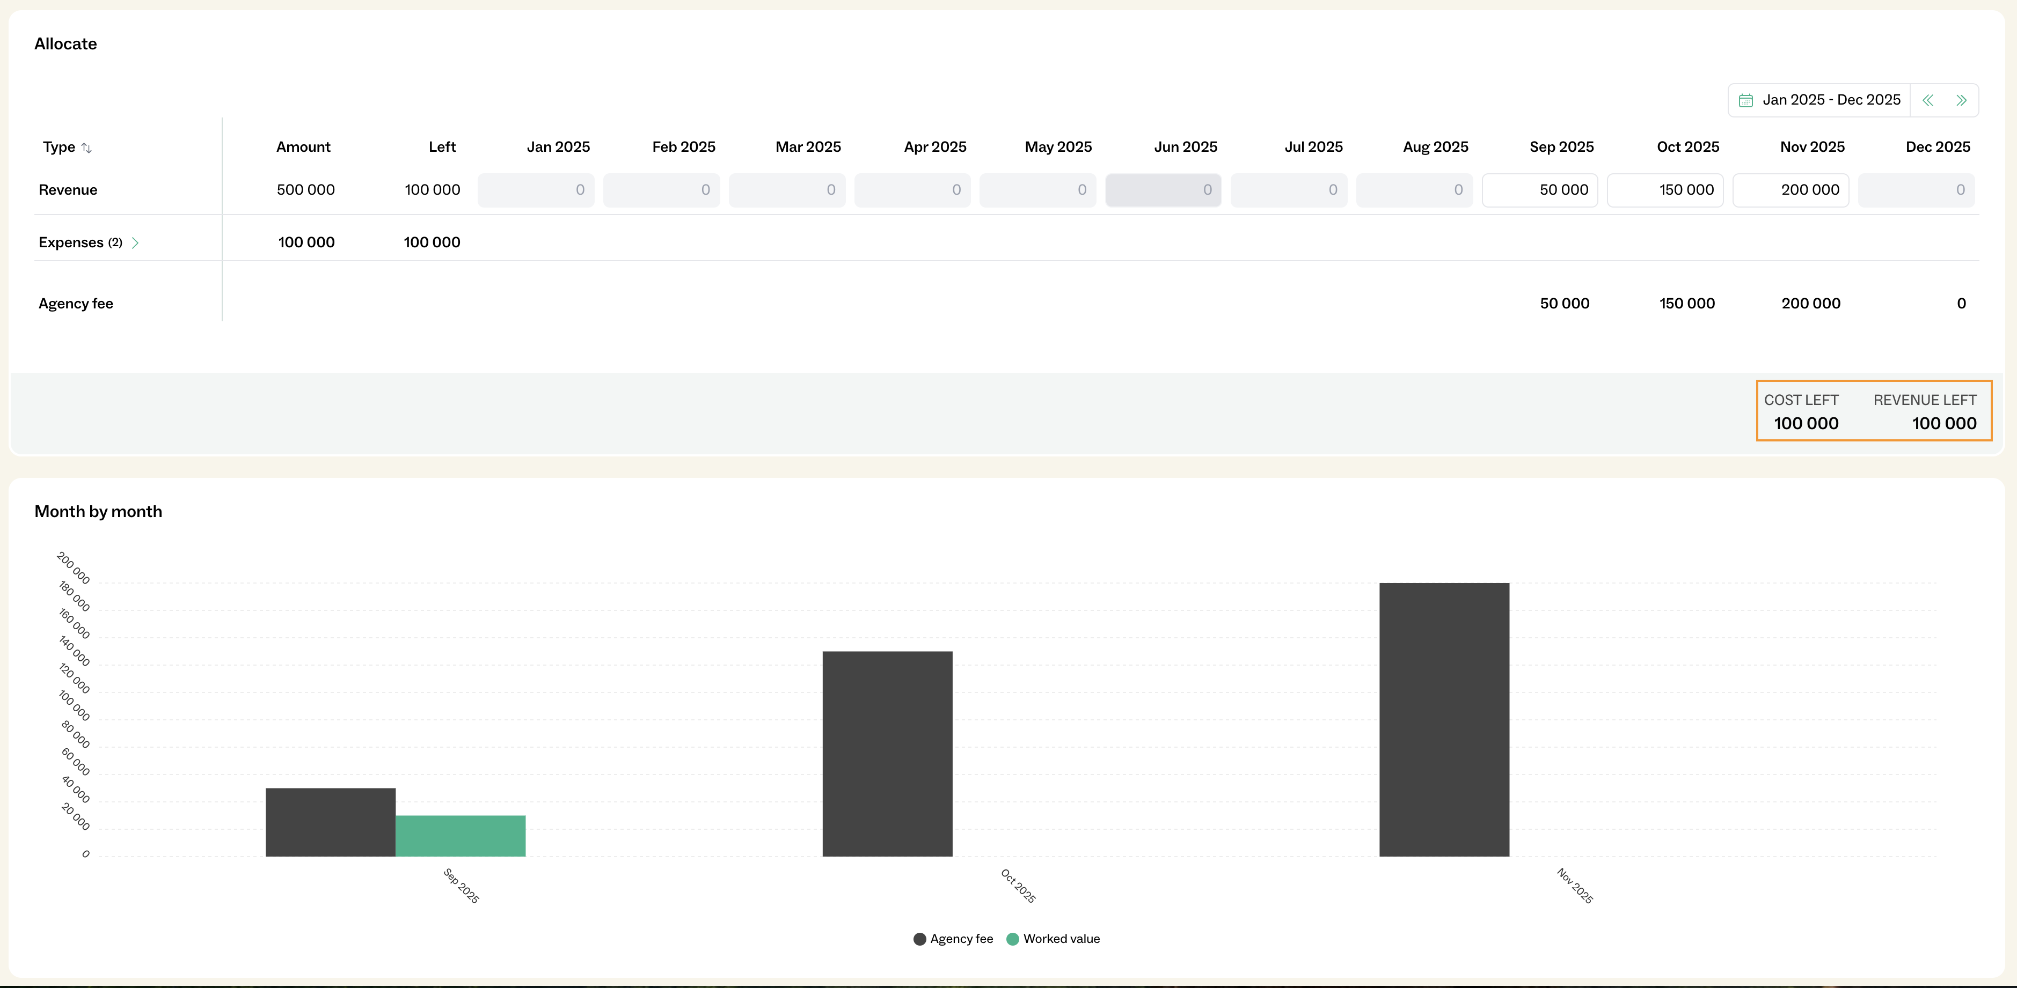
Task: Expand the Expenses row chevron
Action: [135, 242]
